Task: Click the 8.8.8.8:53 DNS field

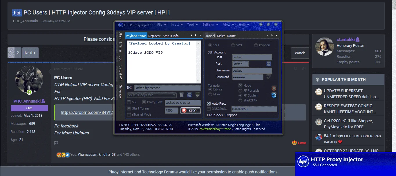Action: coord(254,109)
